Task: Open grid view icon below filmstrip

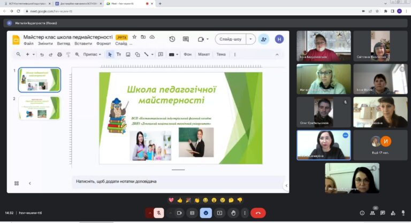Action: (x=17, y=183)
